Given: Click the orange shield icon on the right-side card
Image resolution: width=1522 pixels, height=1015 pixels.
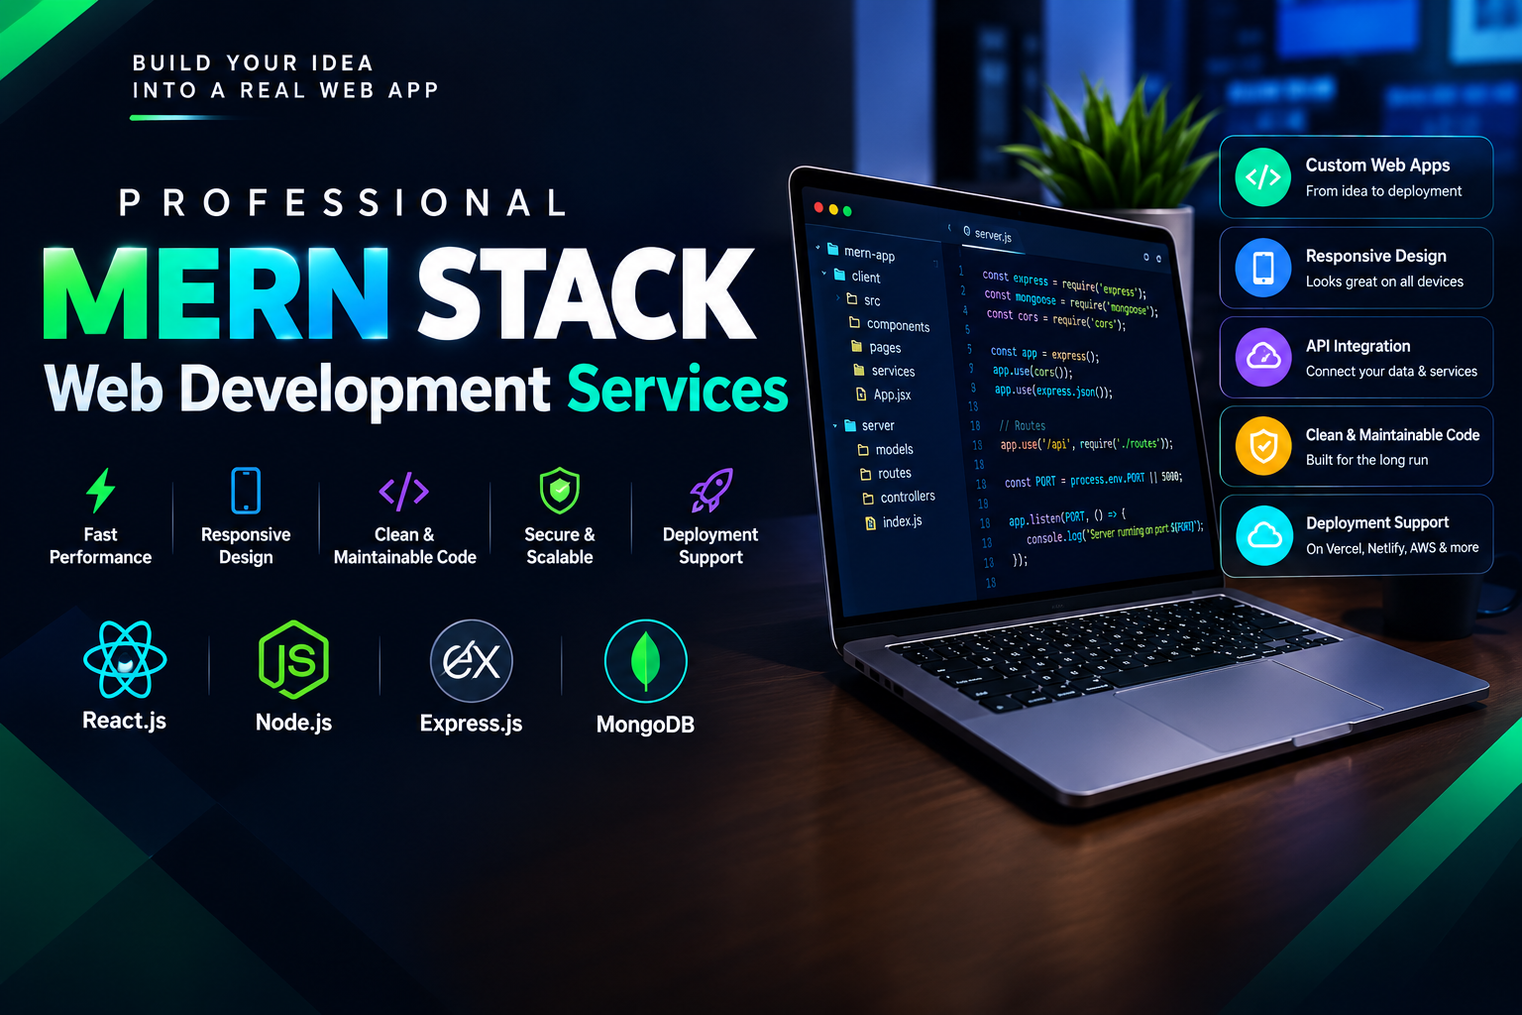Looking at the screenshot, I should point(1263,446).
